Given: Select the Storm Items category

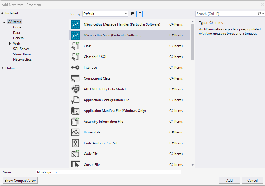Looking at the screenshot, I should coord(22,54).
